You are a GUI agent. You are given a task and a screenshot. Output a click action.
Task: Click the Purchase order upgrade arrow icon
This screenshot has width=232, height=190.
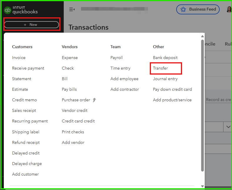(94, 100)
